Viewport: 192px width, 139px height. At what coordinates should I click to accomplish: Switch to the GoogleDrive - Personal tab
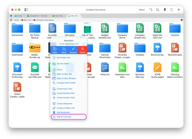(37, 16)
